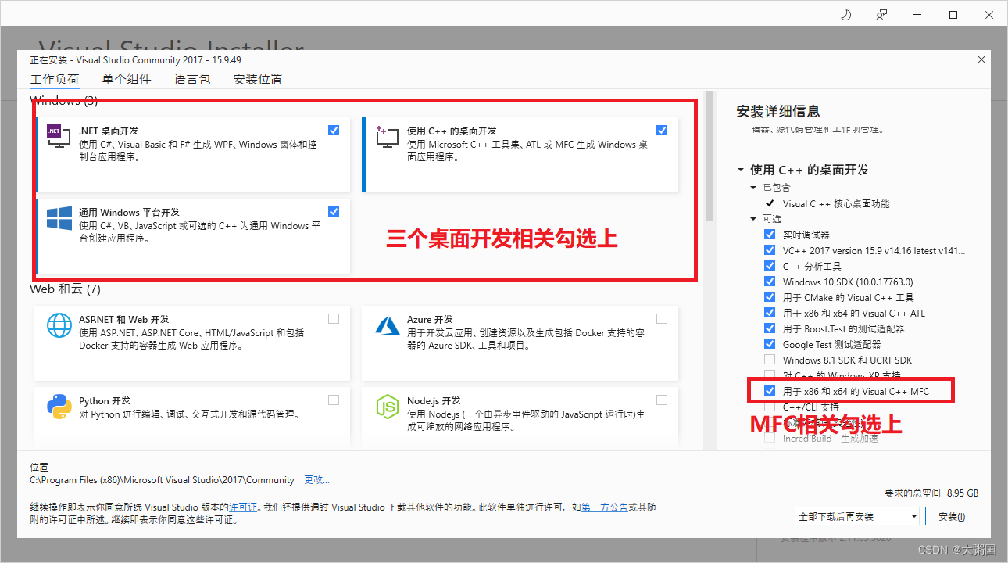Uncheck the 使用 C++ 的桌面开发 workload checkbox
The image size is (1008, 563).
click(662, 130)
